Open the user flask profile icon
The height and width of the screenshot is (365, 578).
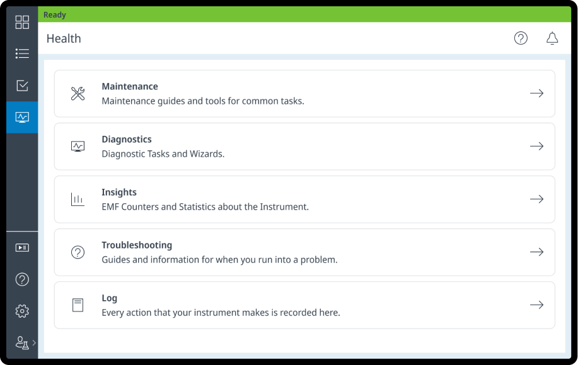(21, 342)
